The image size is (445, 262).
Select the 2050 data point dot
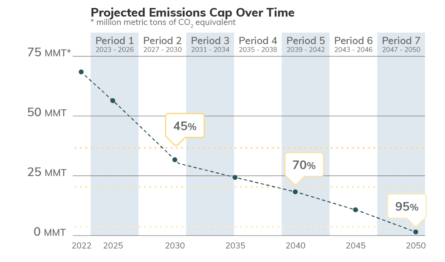[416, 232]
